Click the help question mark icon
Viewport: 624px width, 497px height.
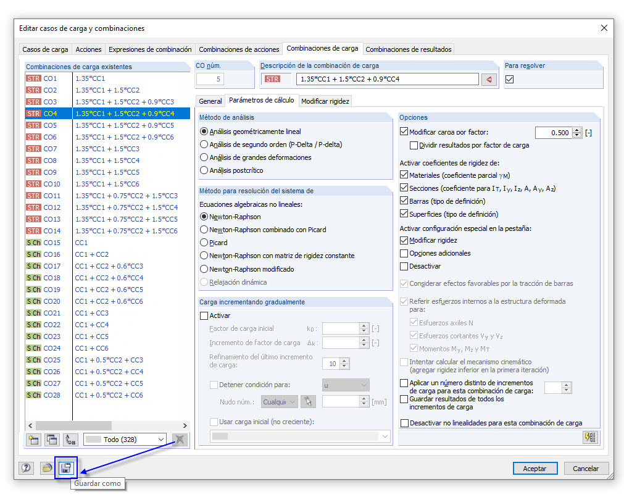point(25,468)
